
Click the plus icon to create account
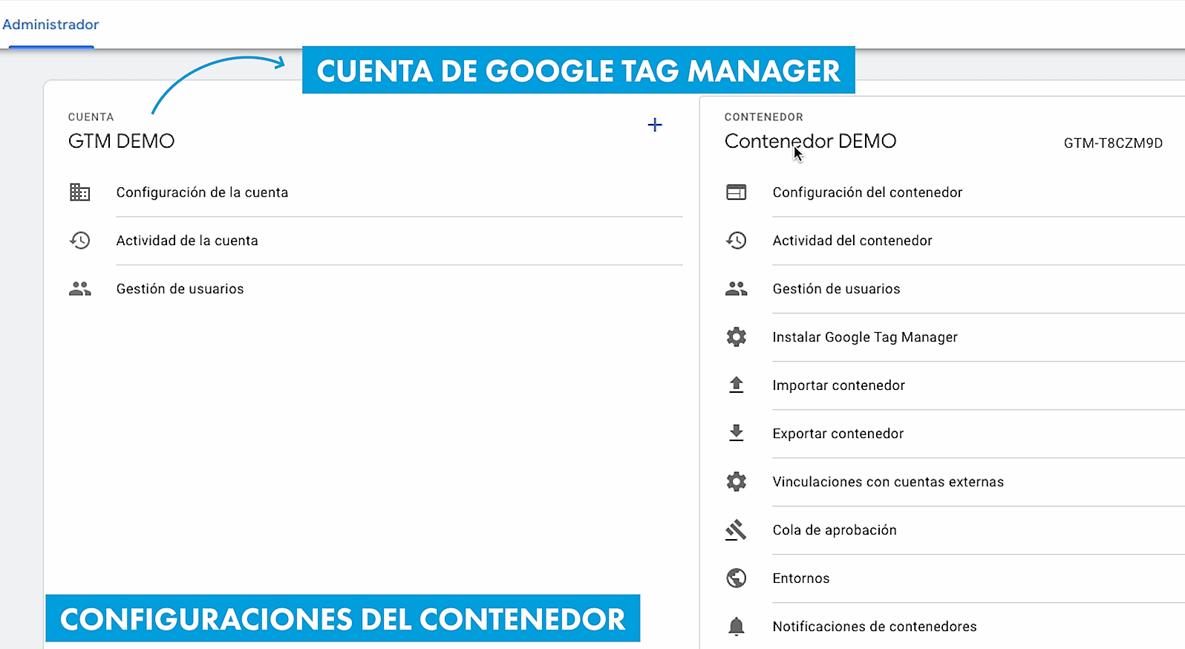[x=655, y=125]
